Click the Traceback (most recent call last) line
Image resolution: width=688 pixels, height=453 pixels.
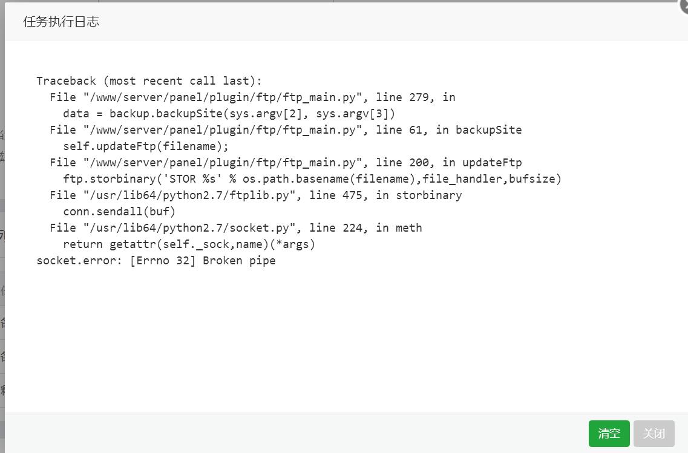[x=149, y=80]
